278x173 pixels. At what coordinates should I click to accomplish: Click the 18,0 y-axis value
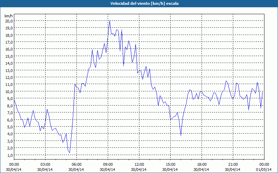point(9,35)
